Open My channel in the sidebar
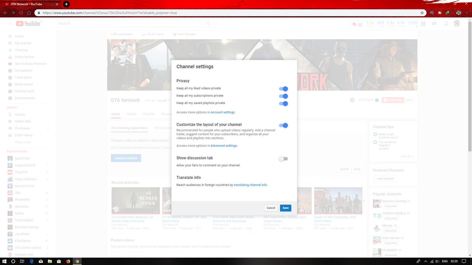 pos(23,43)
